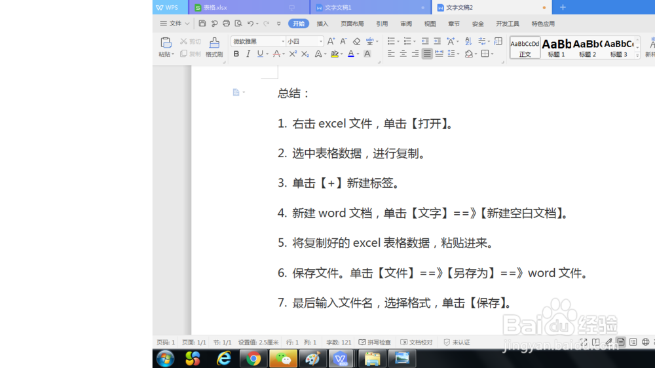The width and height of the screenshot is (655, 368).
Task: Toggle strikethrough text formatting
Action: pos(276,54)
